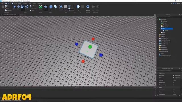The height and width of the screenshot is (102, 182).
Task: Expand the ServerStorage node
Action: click(158, 44)
